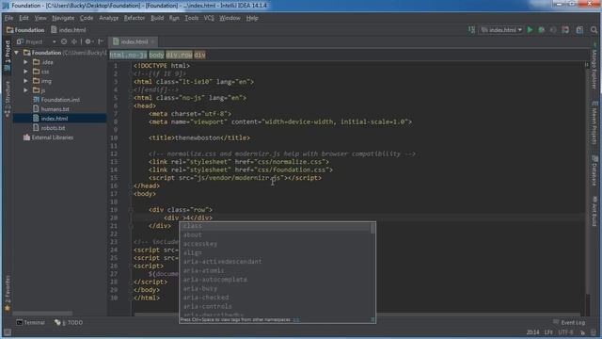Click the html.no-js breadcrumb

128,55
